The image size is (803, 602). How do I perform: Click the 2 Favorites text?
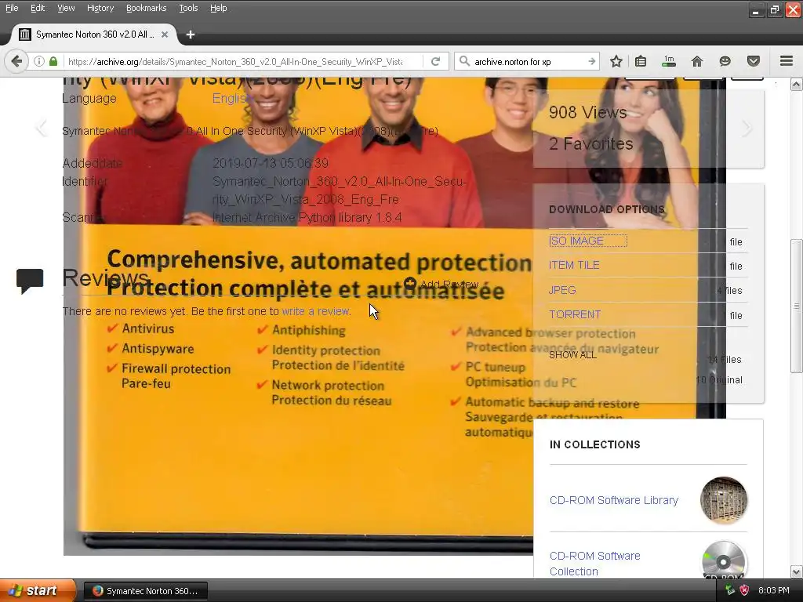tap(591, 144)
